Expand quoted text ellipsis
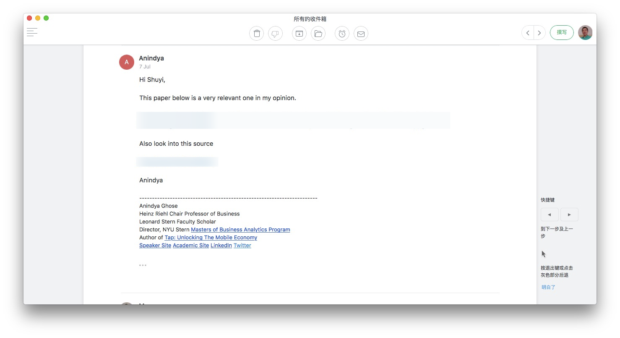620x338 pixels. coord(143,265)
